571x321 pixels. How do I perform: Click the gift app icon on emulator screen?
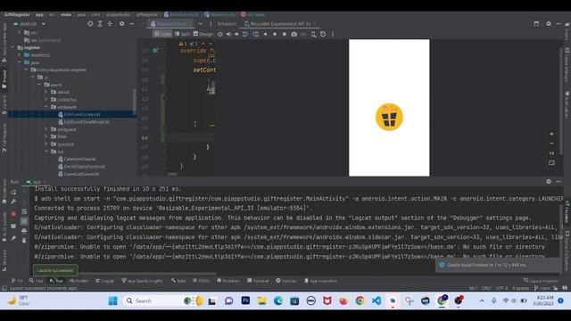pos(389,117)
